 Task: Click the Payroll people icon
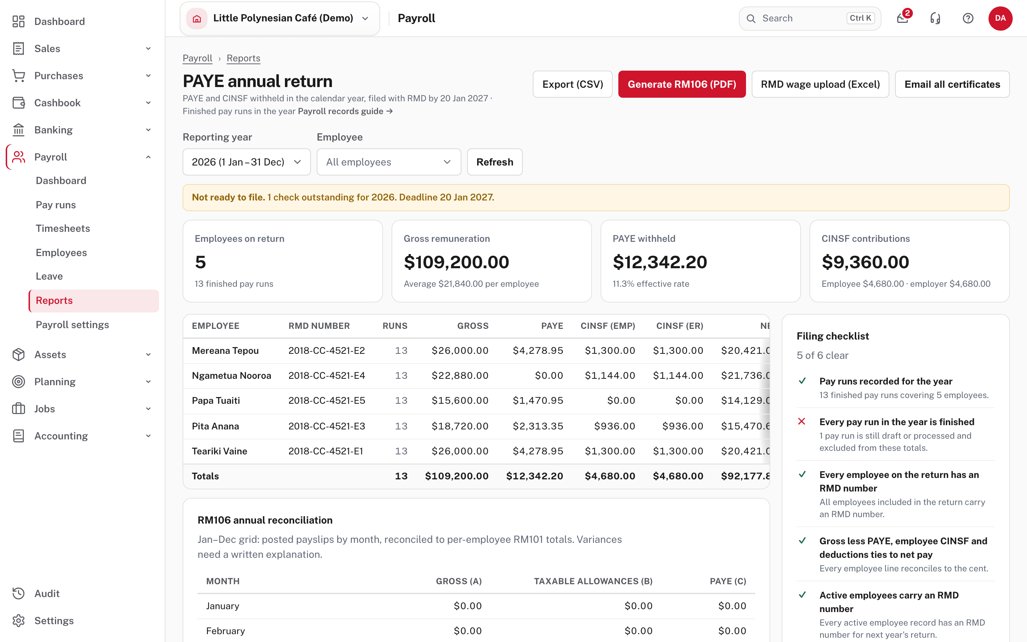18,157
